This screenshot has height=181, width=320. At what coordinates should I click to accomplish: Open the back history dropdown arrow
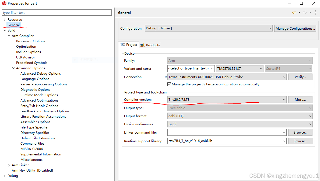click(299, 12)
